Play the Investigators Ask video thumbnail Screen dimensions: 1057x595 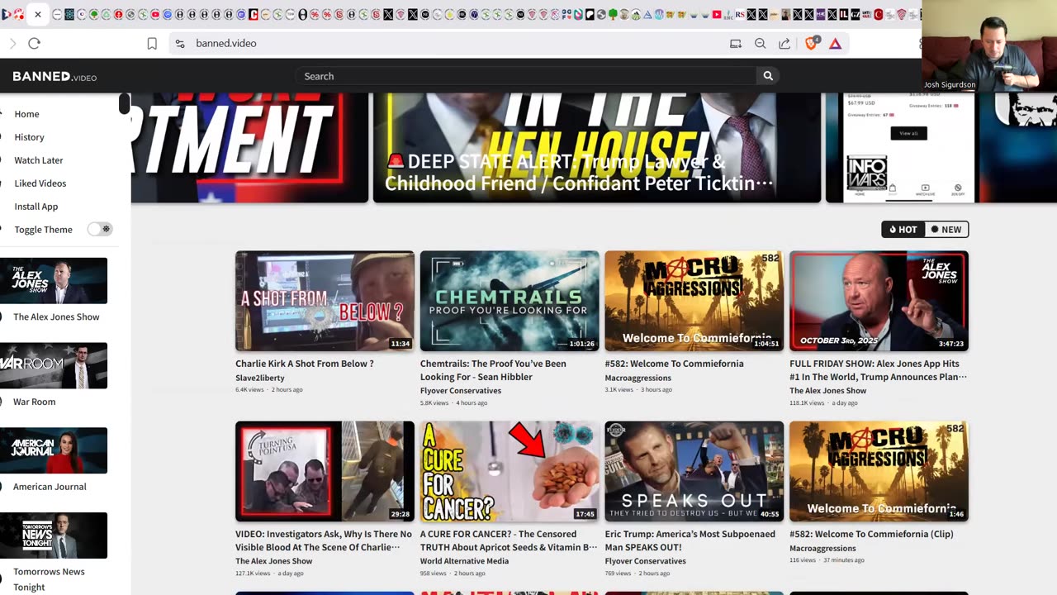coord(325,471)
